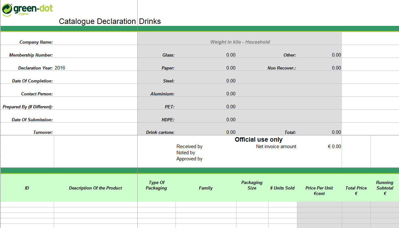Select the Net invoice amount label
Viewport: 399px width, 228px height.
[x=276, y=147]
